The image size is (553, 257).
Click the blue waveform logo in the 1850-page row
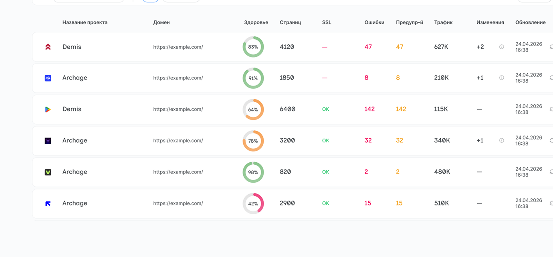(48, 78)
